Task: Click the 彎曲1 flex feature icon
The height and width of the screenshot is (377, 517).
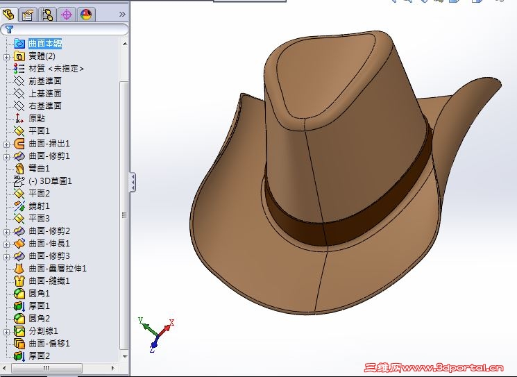Action: (19, 169)
